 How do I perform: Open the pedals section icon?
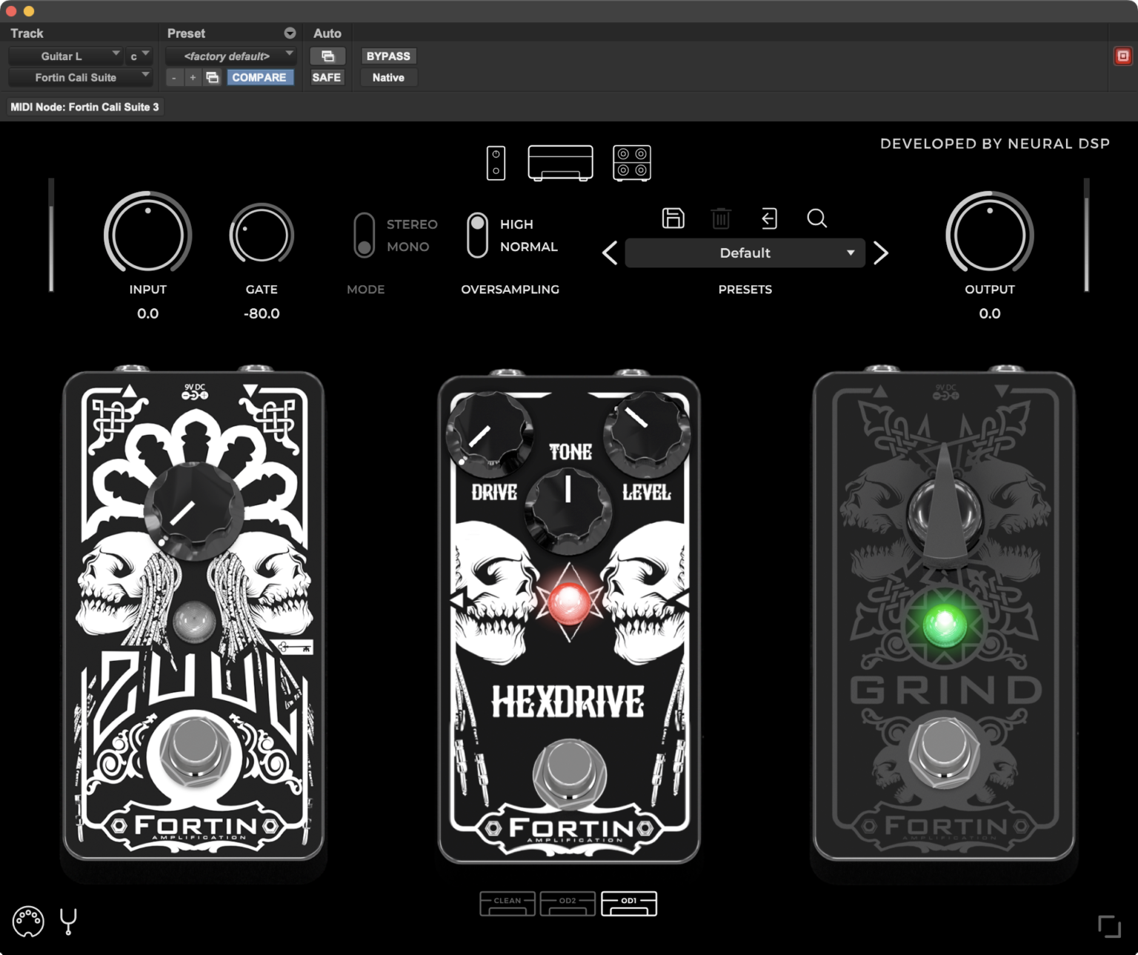(496, 163)
